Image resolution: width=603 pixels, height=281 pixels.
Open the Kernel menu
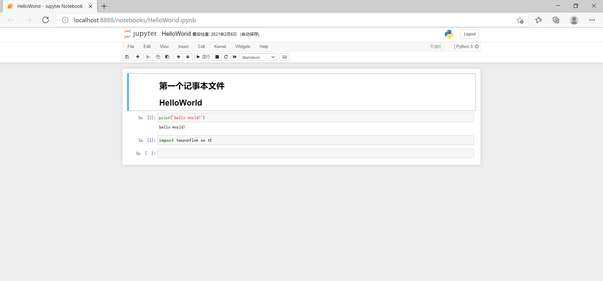tap(220, 46)
